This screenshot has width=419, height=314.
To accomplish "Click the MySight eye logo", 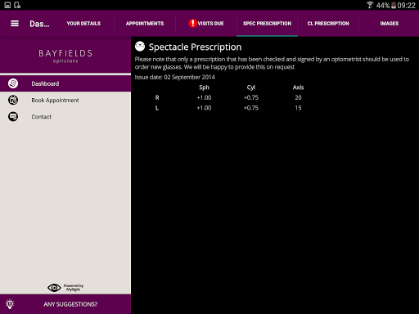I will (54, 288).
